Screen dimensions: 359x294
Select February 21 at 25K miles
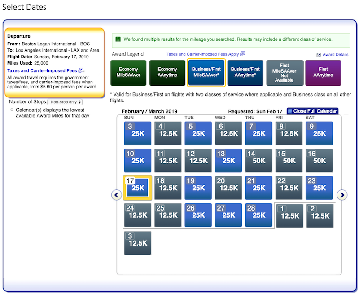[x=258, y=188]
